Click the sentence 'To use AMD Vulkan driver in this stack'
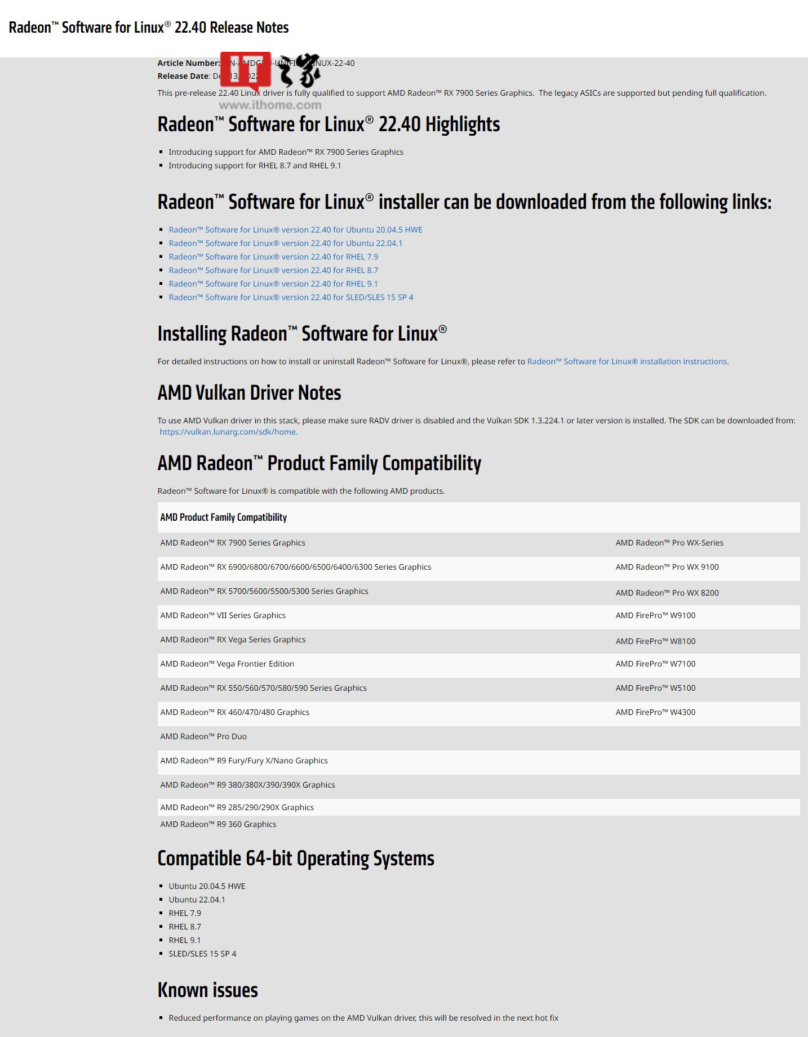The width and height of the screenshot is (808, 1037). 476,421
